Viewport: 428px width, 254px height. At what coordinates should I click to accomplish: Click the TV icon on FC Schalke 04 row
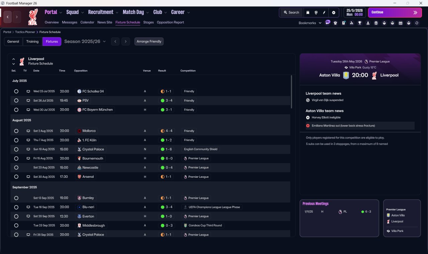28,91
